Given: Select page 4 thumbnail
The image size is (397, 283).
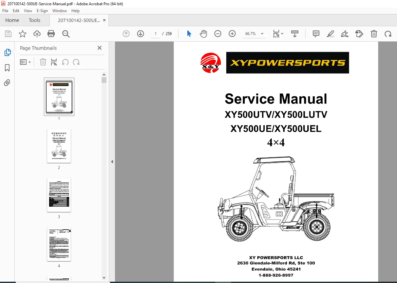Looking at the screenshot, I should click(x=59, y=244).
